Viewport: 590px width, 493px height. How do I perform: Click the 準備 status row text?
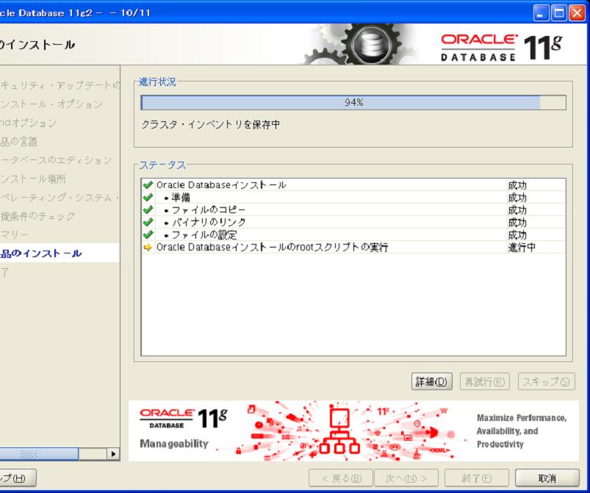[181, 197]
